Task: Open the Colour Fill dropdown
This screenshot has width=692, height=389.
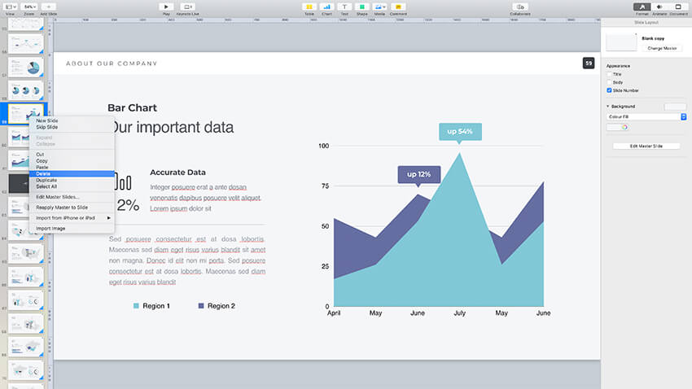Action: click(x=646, y=116)
